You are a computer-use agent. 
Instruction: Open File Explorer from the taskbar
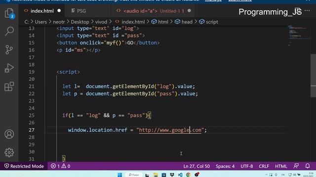click(x=156, y=175)
